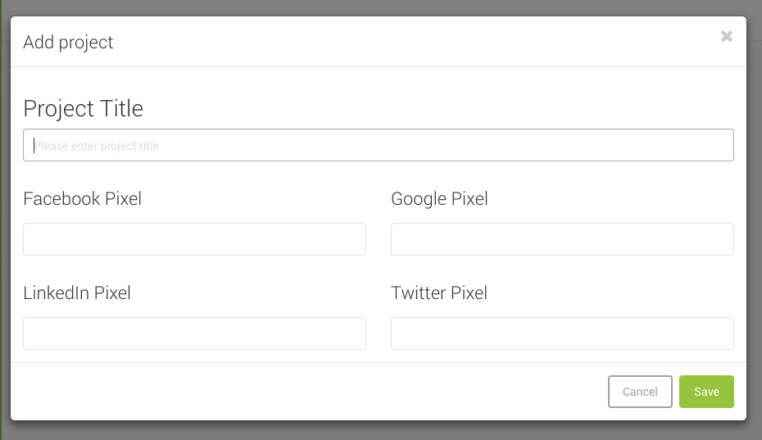
Task: Click the 'Add project' dialog title
Action: tap(68, 42)
